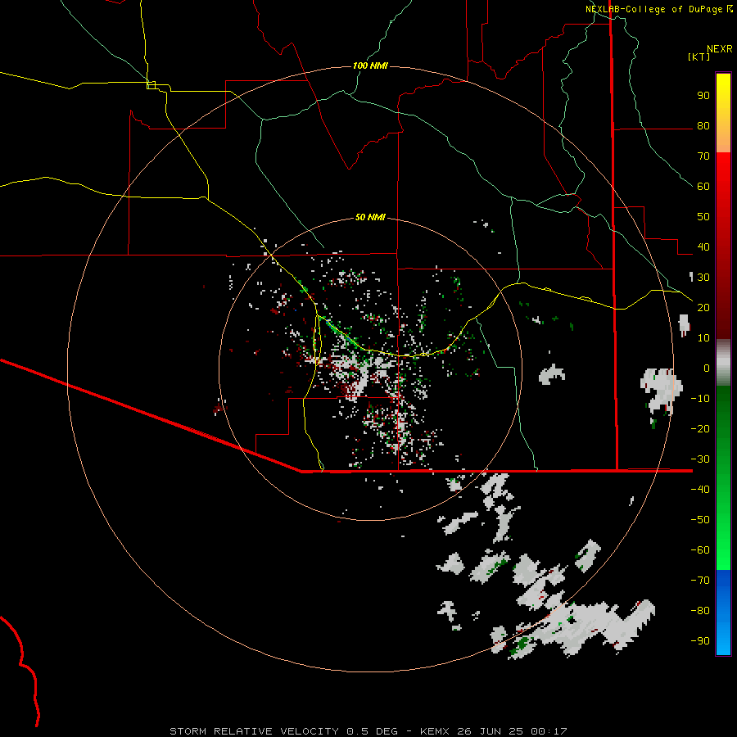Click the 10 value on velocity scale
Viewport: 737px width, 737px height.
[x=703, y=338]
